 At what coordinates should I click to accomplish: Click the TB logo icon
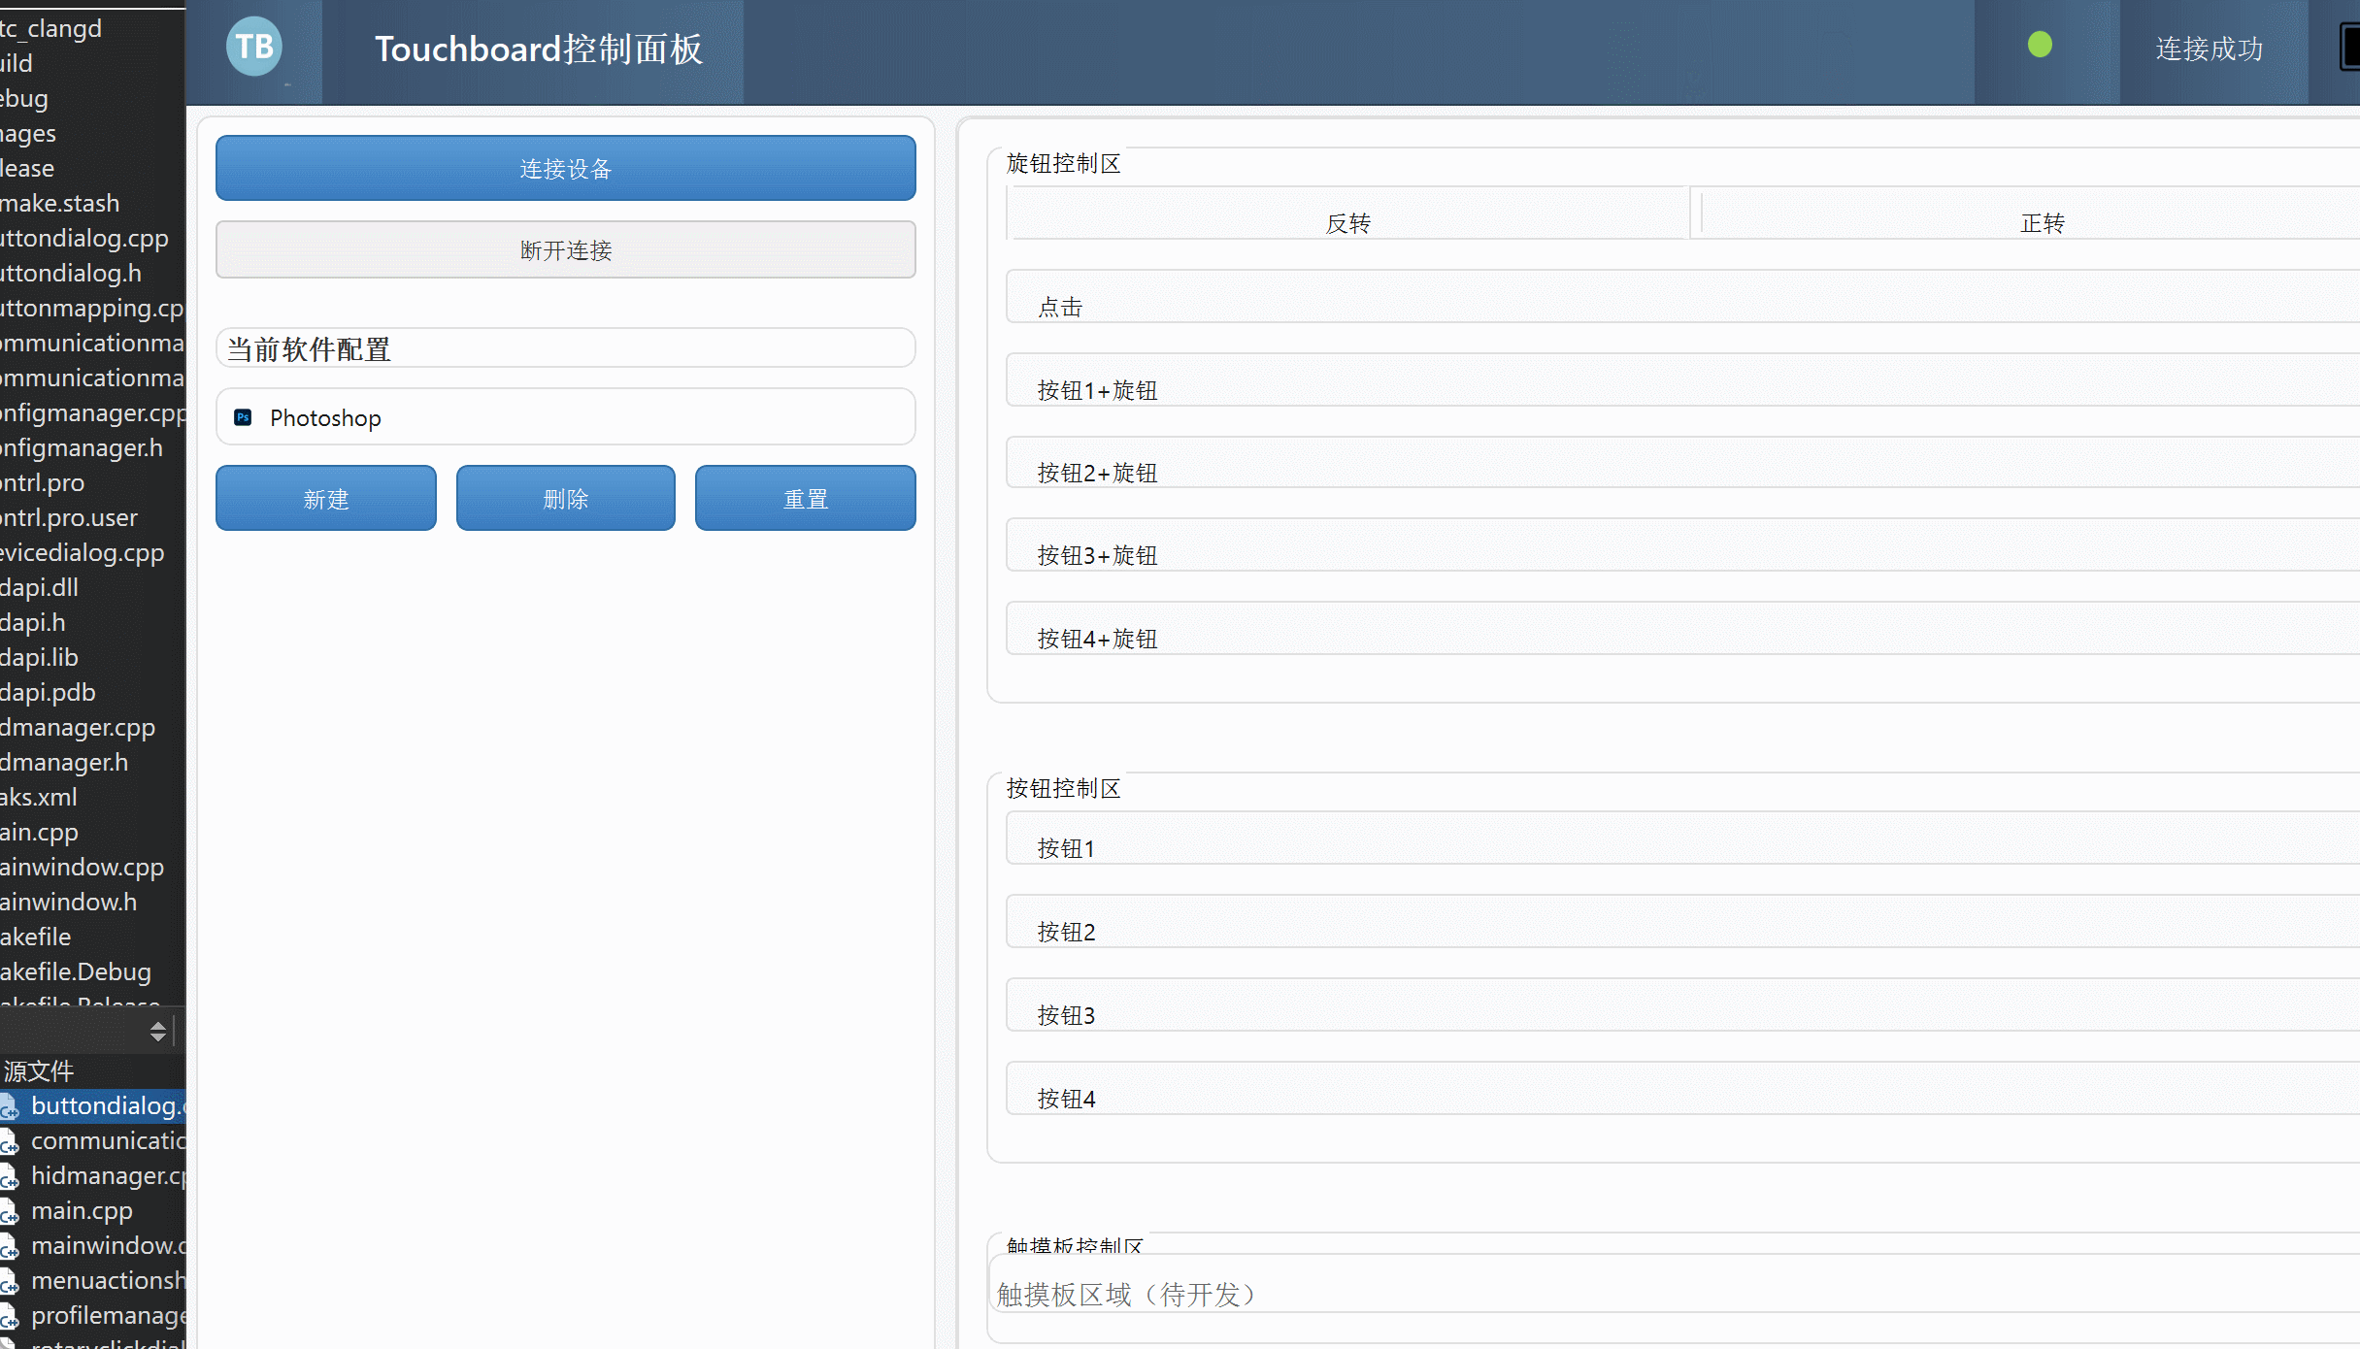pos(254,47)
